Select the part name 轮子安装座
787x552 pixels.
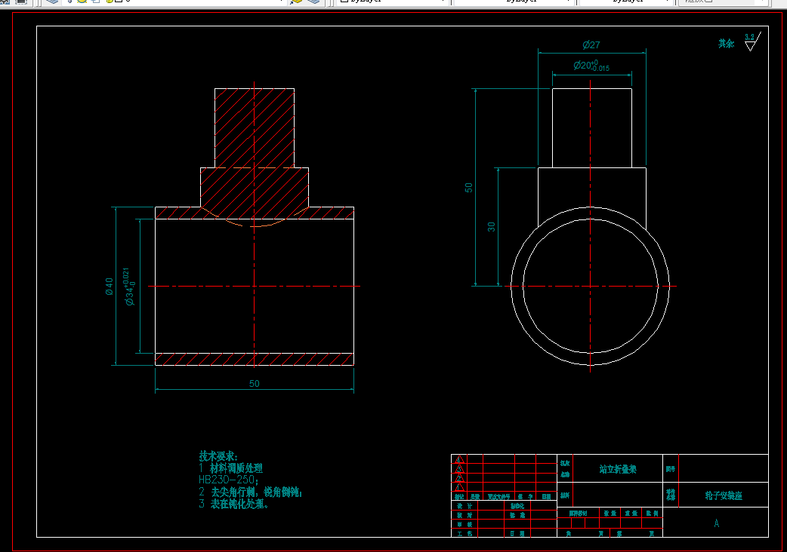click(x=724, y=495)
